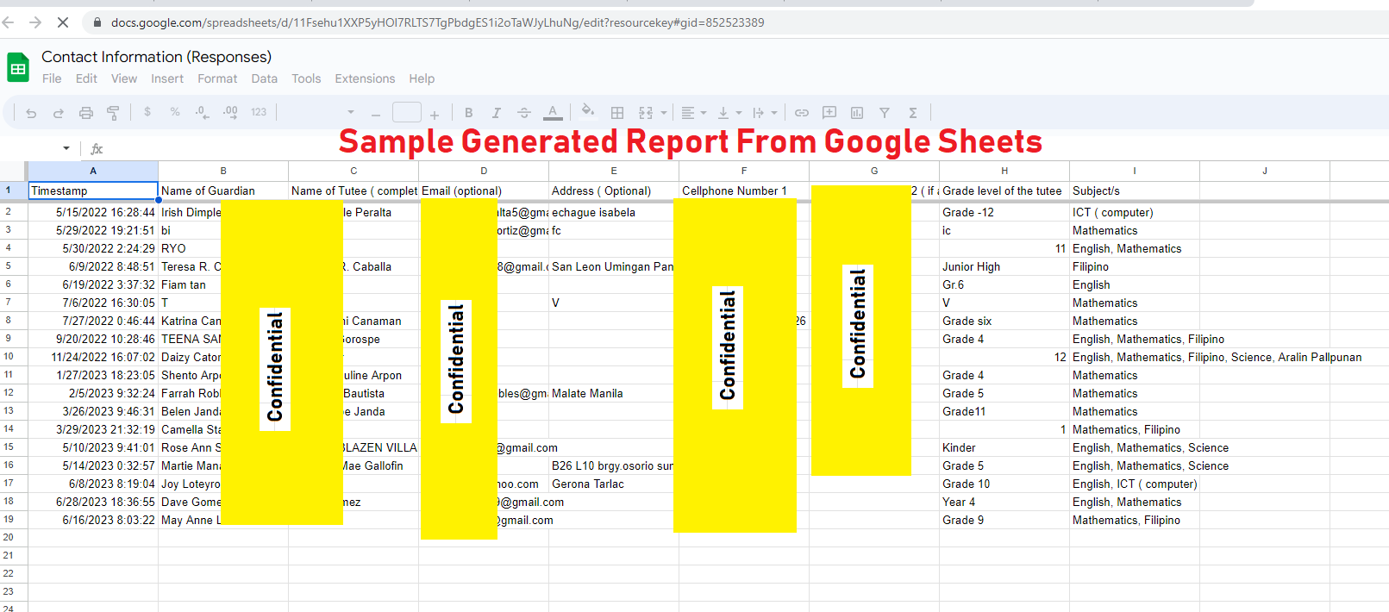
Task: Insert a chart
Action: coord(857,113)
